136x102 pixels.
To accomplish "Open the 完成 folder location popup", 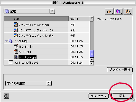I will pos(29,11).
